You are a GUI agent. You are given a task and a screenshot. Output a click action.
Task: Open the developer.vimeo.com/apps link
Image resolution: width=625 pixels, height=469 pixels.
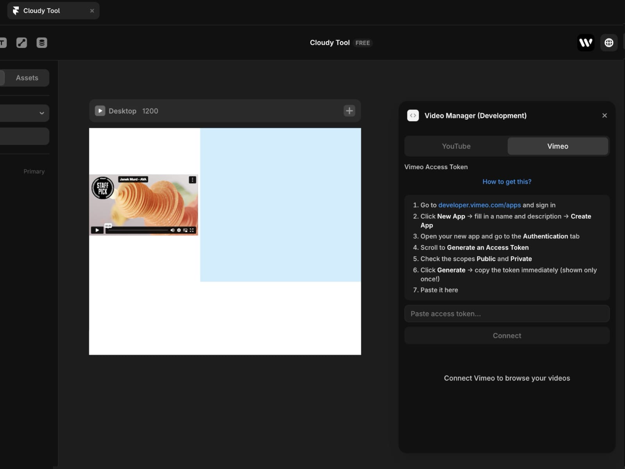pyautogui.click(x=480, y=205)
